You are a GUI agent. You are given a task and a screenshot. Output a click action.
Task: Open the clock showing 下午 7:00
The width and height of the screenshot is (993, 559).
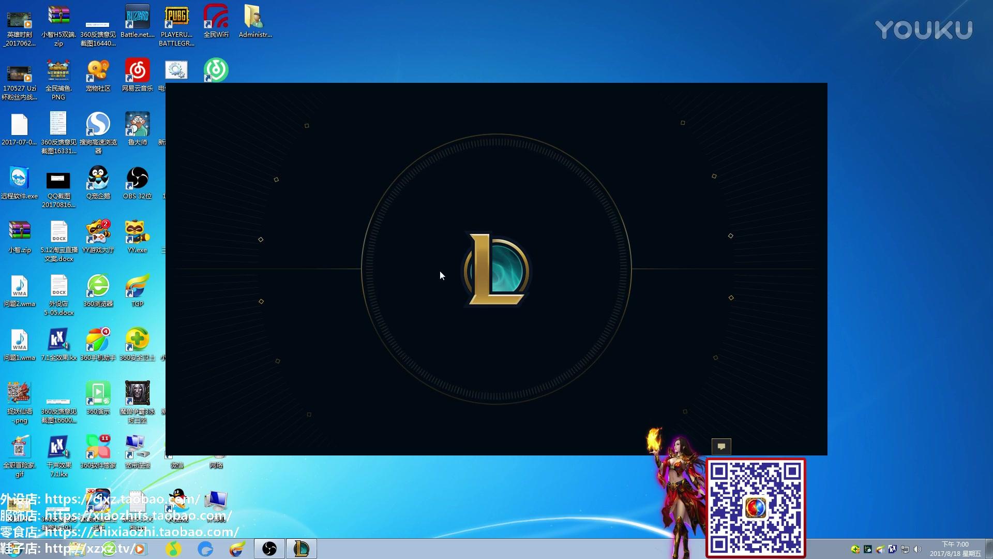tap(955, 549)
